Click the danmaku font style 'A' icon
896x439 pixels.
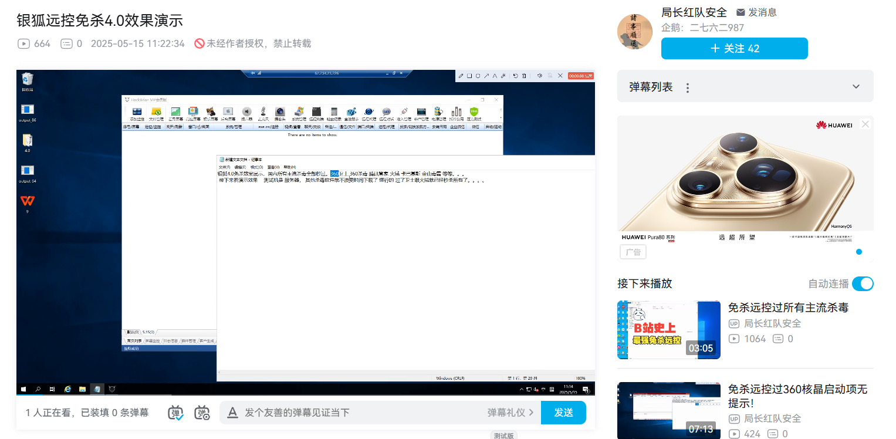coord(232,413)
